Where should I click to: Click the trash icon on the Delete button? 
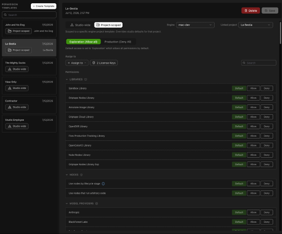246,11
